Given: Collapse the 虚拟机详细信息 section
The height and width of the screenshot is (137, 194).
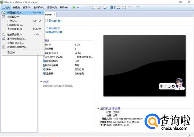Looking at the screenshot, I should point(98,108).
